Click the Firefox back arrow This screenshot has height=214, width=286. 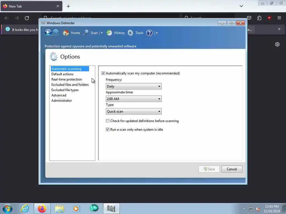point(7,18)
